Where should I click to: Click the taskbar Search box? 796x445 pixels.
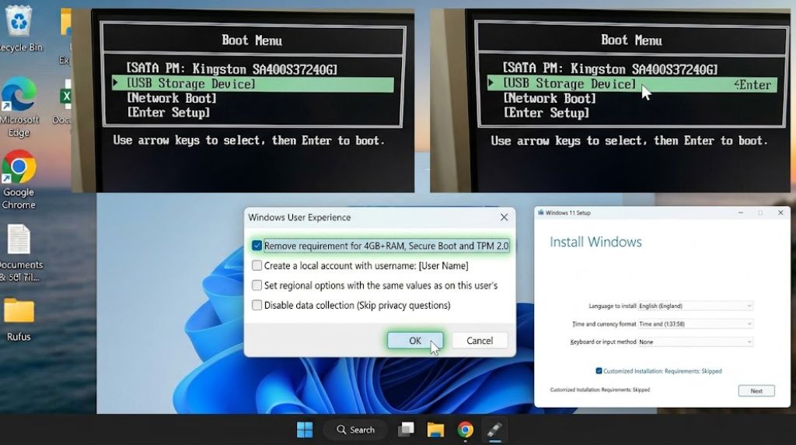355,429
